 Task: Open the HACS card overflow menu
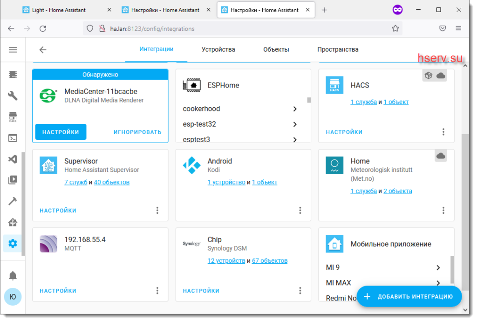443,132
